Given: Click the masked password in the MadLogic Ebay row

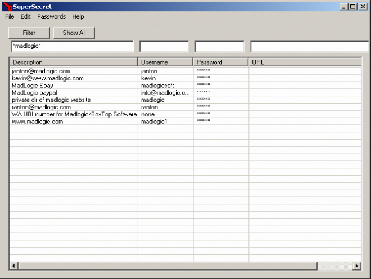Looking at the screenshot, I should point(203,84).
